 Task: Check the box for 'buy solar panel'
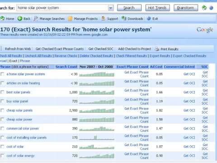coord(2,101)
